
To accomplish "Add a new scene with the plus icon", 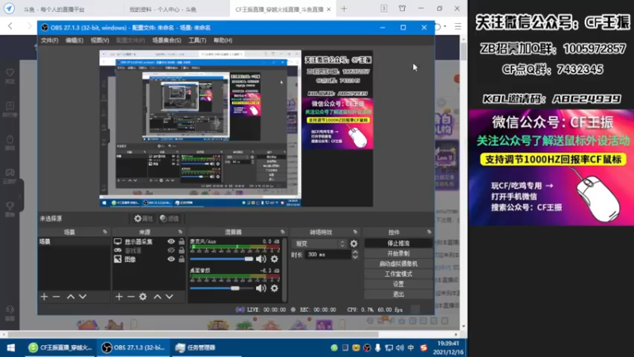I will 44,297.
